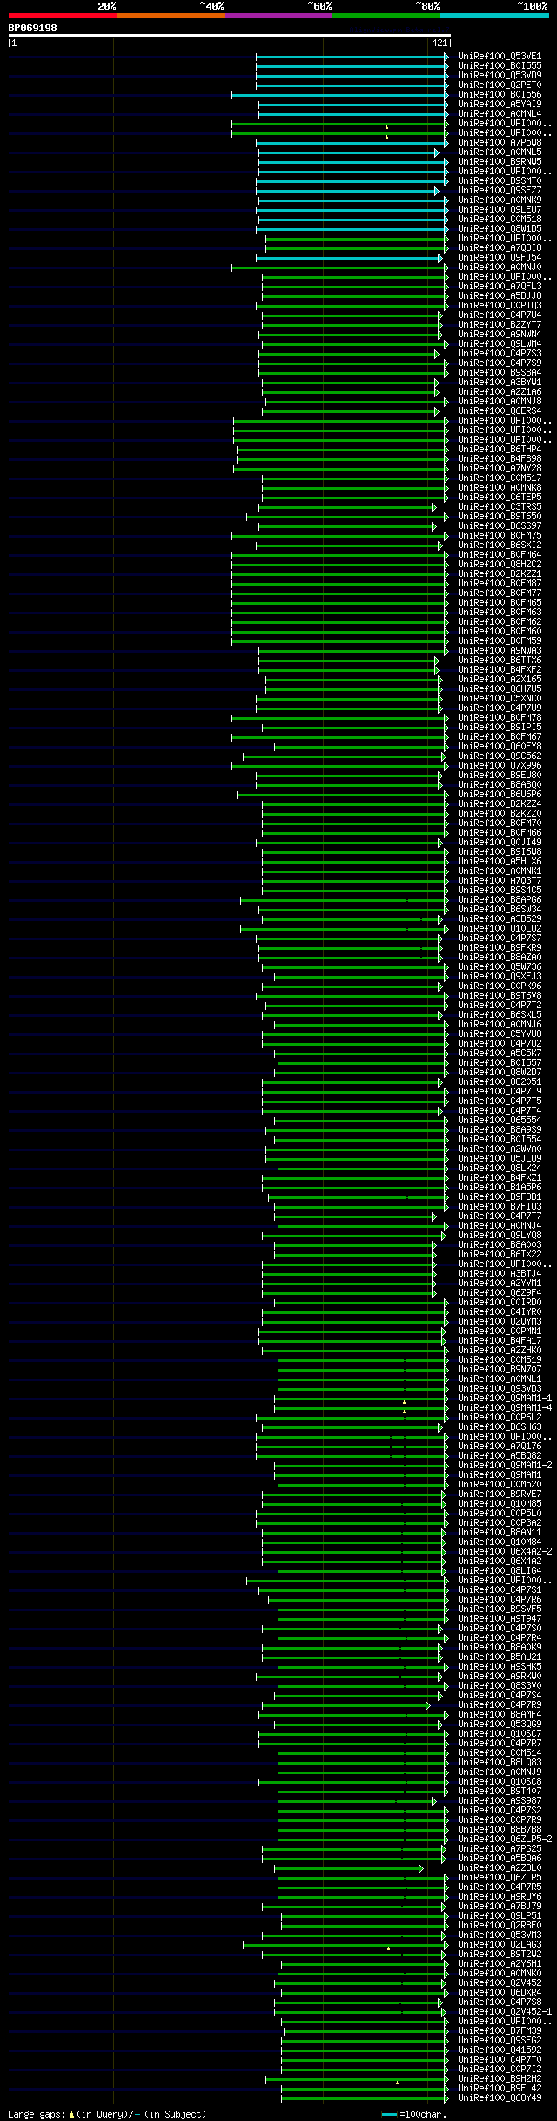Open hit UniRef100_Q53VD9

(x=500, y=76)
